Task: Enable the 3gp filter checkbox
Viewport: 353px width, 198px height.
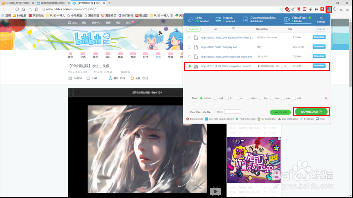Action: [x=261, y=98]
